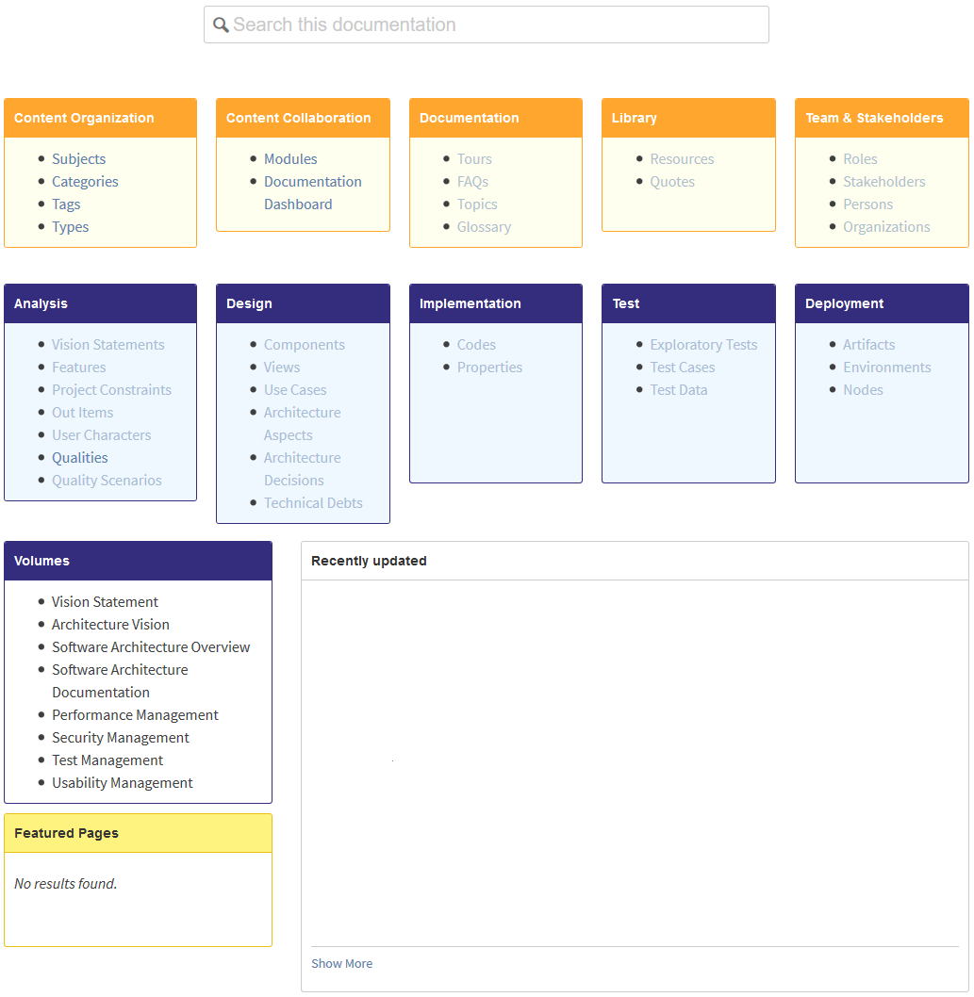Open the Qualities page
Viewport: 974px width, 997px height.
click(79, 457)
